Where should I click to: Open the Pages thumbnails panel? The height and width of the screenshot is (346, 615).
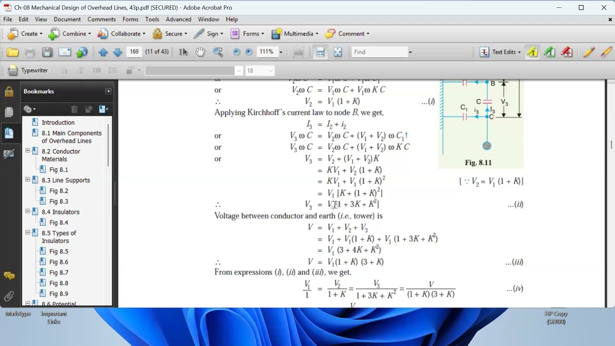click(x=9, y=112)
